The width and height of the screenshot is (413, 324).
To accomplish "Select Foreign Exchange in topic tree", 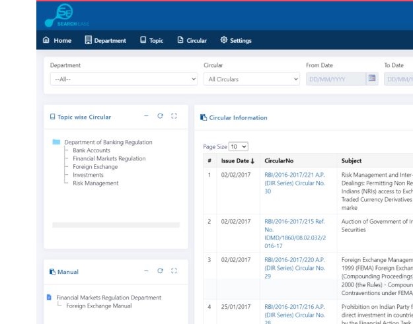I will 95,167.
